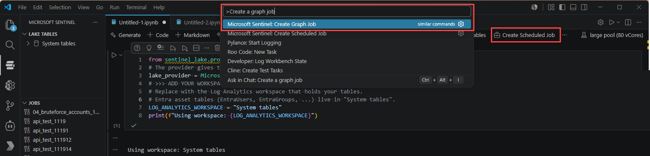Execute cell and below icon

184,48
